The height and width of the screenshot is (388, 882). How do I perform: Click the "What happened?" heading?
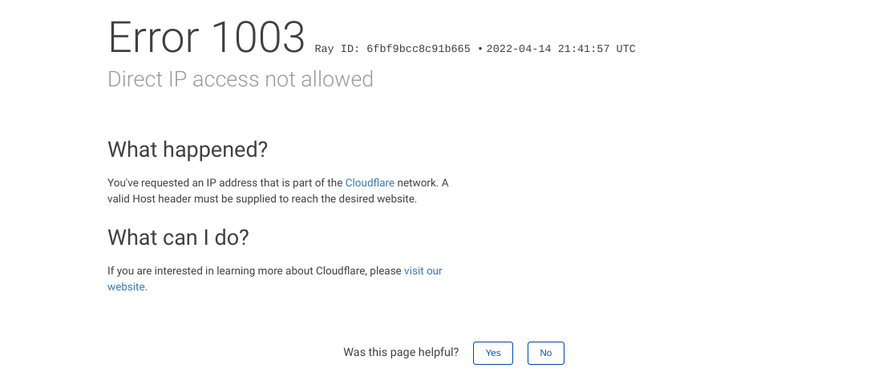[x=188, y=150]
